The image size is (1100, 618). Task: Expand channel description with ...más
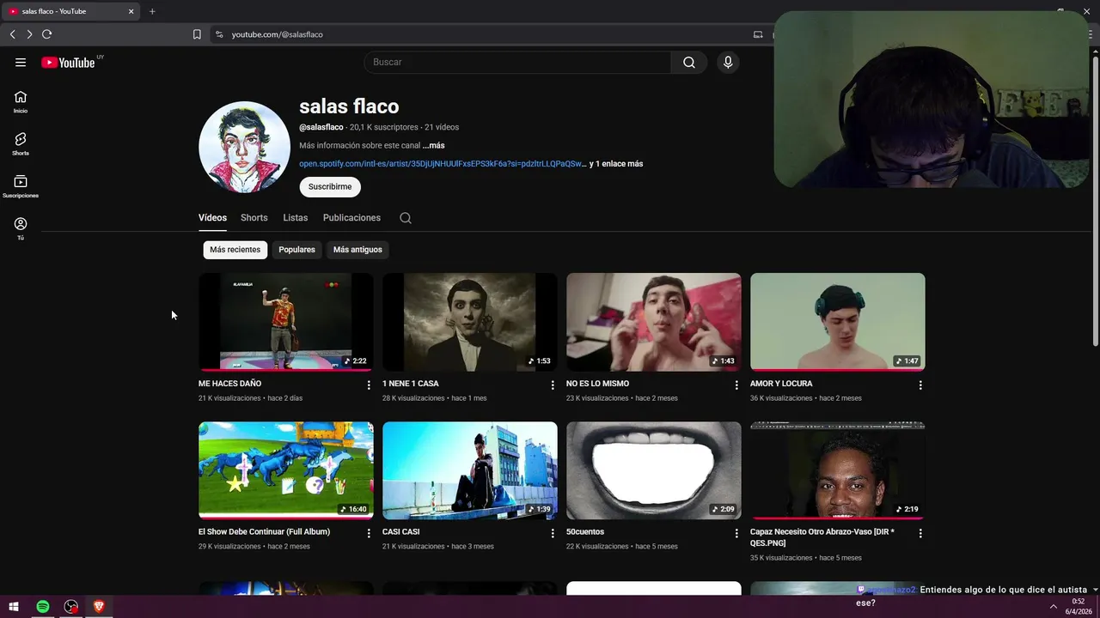pyautogui.click(x=434, y=146)
